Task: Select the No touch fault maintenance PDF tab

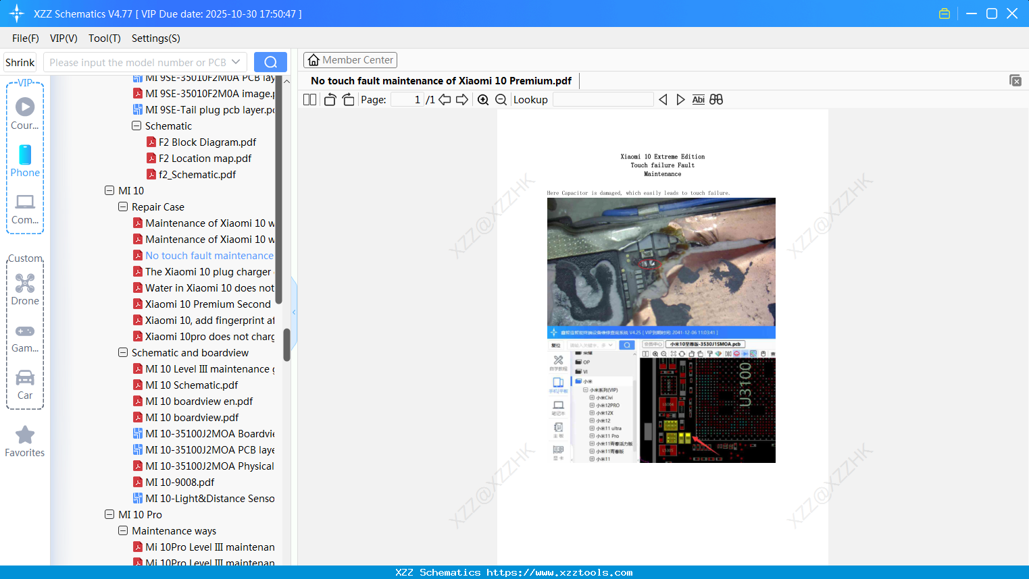Action: coord(441,81)
